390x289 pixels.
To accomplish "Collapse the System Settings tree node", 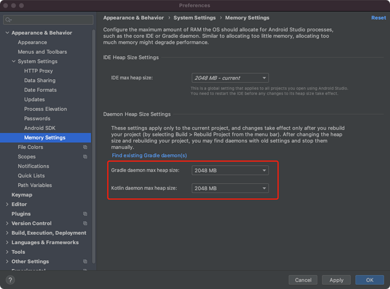I will pos(13,61).
